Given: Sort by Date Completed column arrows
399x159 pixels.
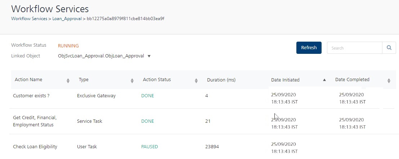Looking at the screenshot, I should pos(389,80).
